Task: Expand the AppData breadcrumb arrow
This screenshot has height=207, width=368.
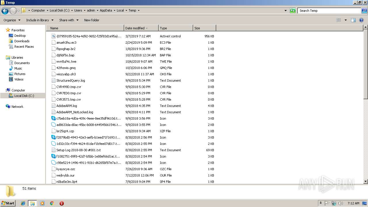Action: point(114,10)
